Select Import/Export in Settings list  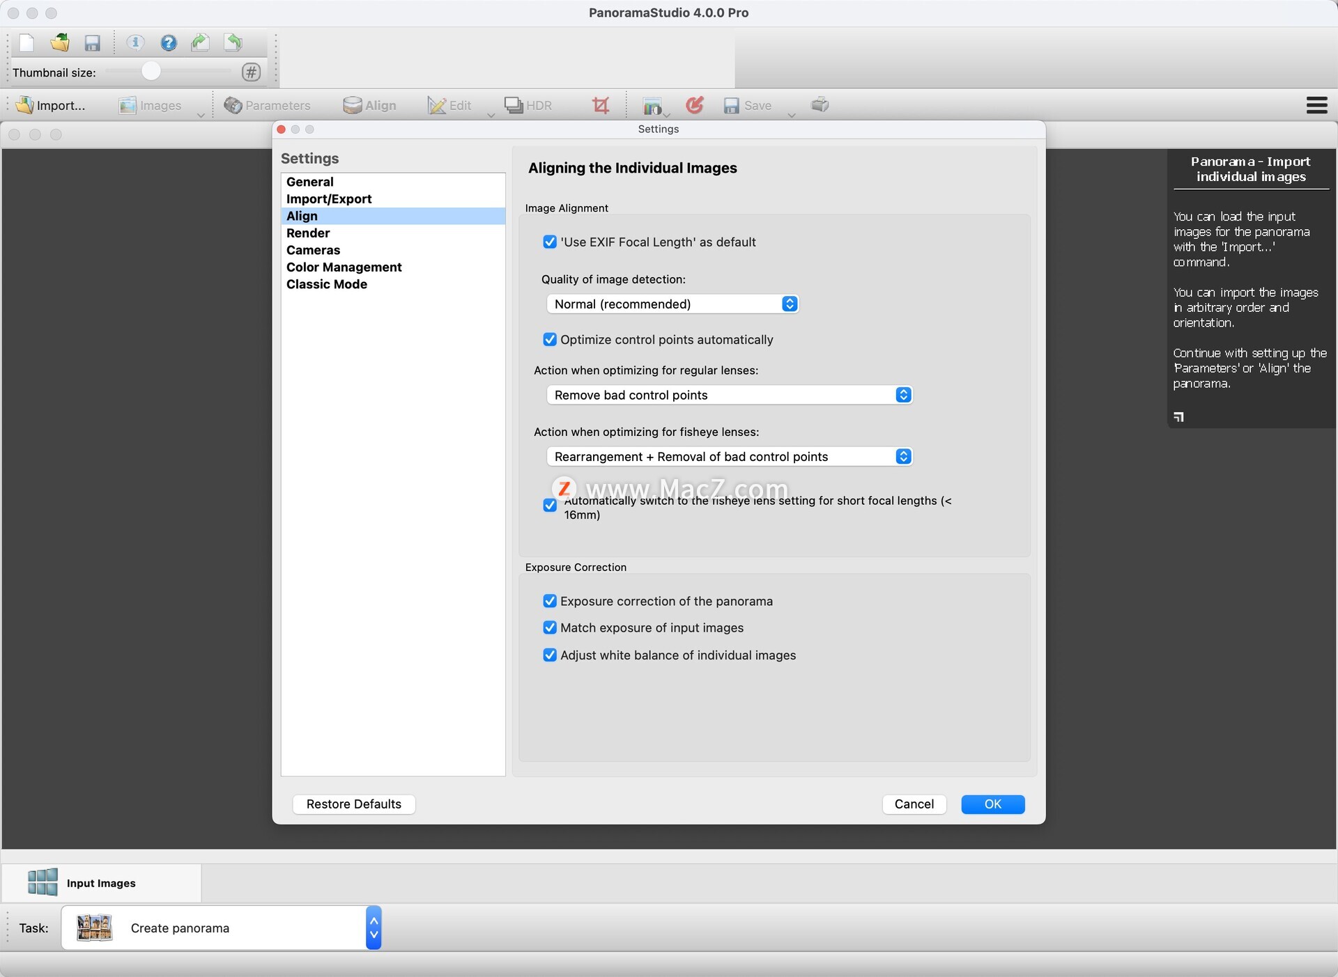point(393,199)
